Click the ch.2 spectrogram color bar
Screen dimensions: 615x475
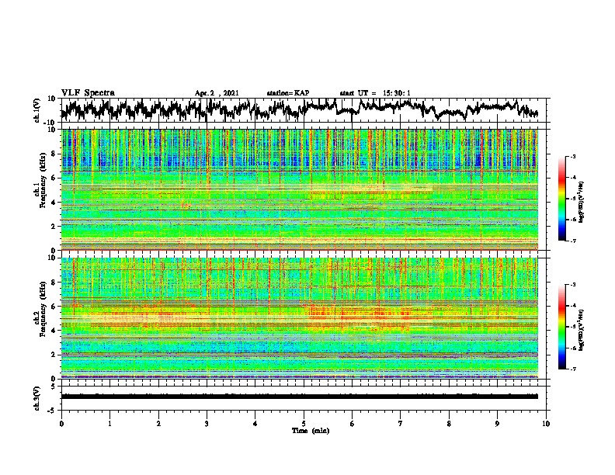561,327
